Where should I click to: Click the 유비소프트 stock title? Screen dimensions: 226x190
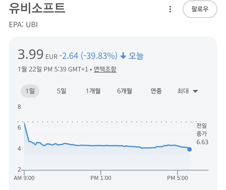click(x=36, y=8)
